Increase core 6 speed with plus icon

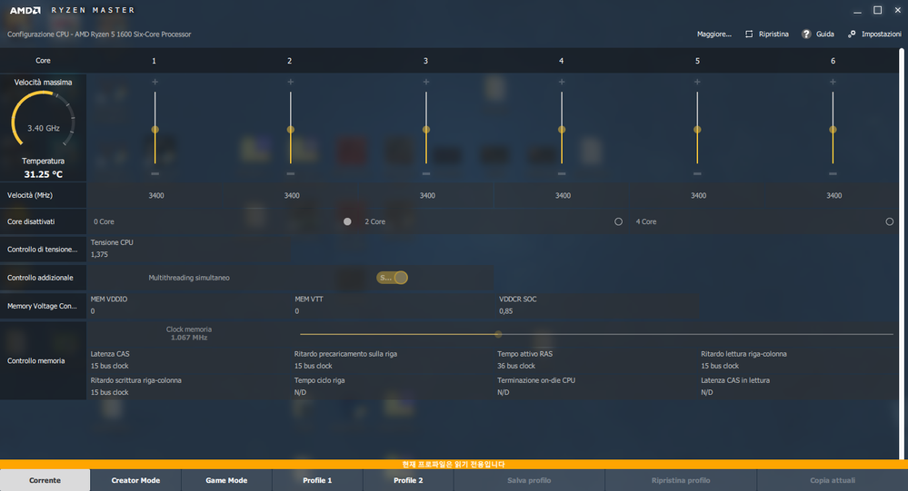tap(833, 82)
